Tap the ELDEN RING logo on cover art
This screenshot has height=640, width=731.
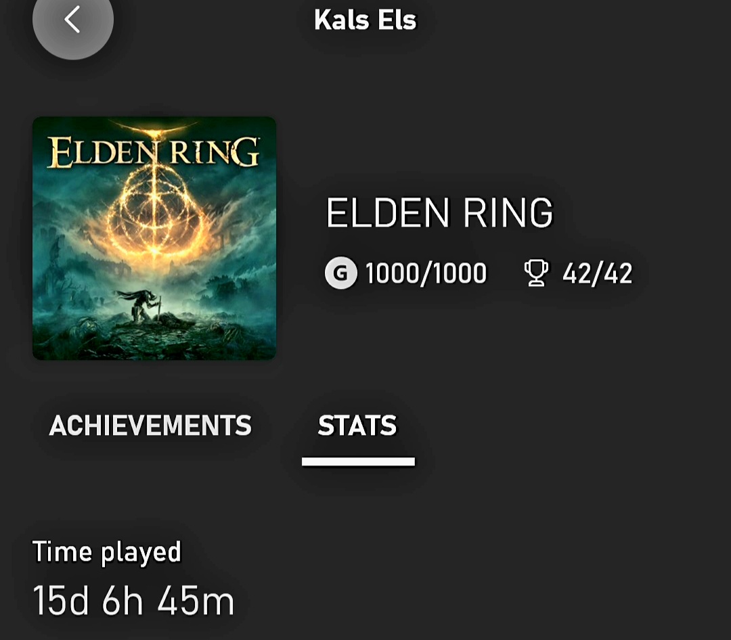pyautogui.click(x=154, y=152)
